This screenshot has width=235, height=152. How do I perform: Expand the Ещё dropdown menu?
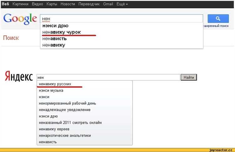click(122, 4)
